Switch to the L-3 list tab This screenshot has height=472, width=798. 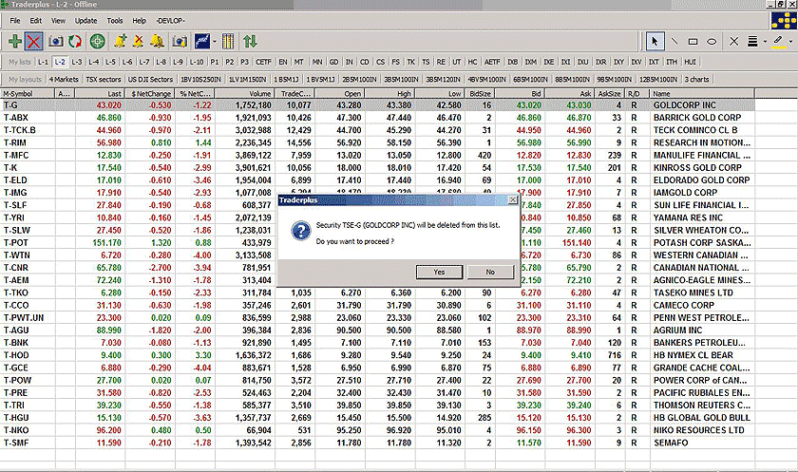[76, 62]
